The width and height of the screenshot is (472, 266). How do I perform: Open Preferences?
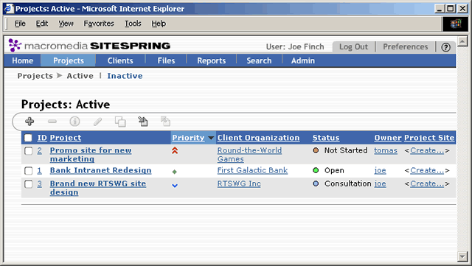point(406,47)
